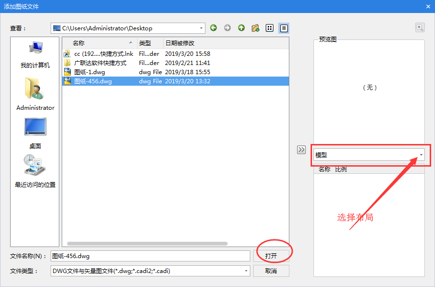Click icon of cc shortcut file
This screenshot has width=435, height=287.
pos(68,53)
